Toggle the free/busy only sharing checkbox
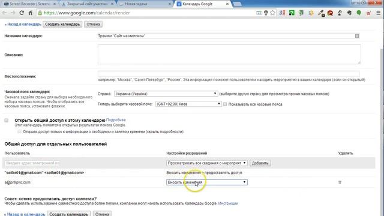The image size is (384, 216). tap(19, 131)
